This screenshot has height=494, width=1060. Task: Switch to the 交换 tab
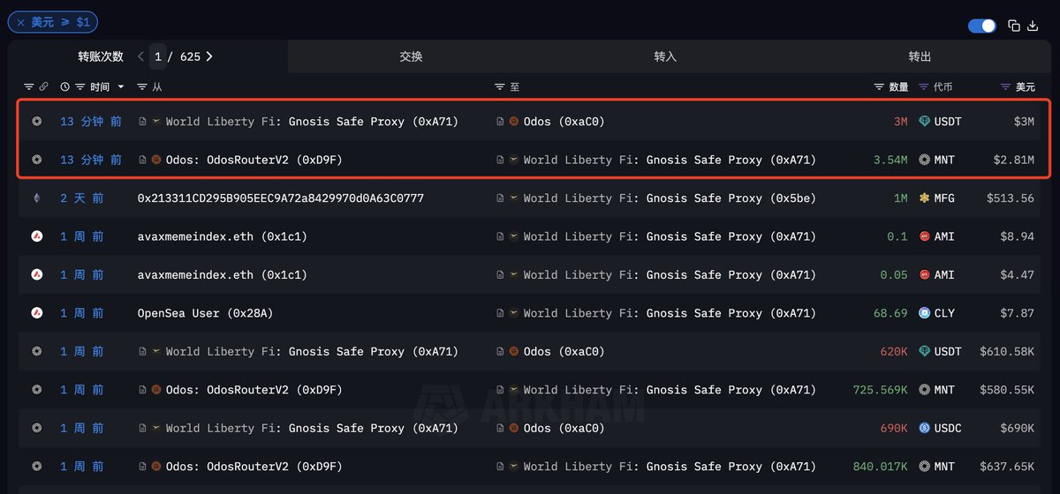(x=411, y=56)
